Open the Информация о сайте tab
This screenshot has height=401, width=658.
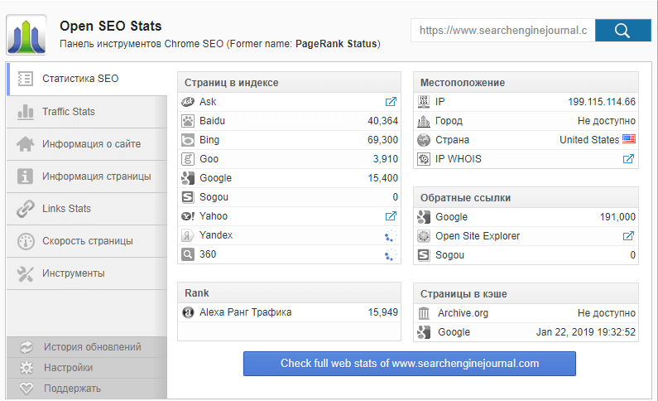click(87, 144)
